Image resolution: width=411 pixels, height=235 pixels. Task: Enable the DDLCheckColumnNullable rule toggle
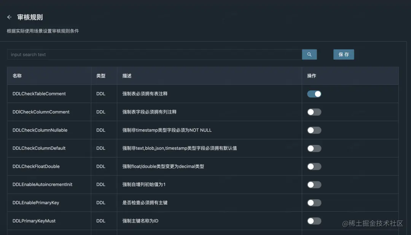coord(314,130)
